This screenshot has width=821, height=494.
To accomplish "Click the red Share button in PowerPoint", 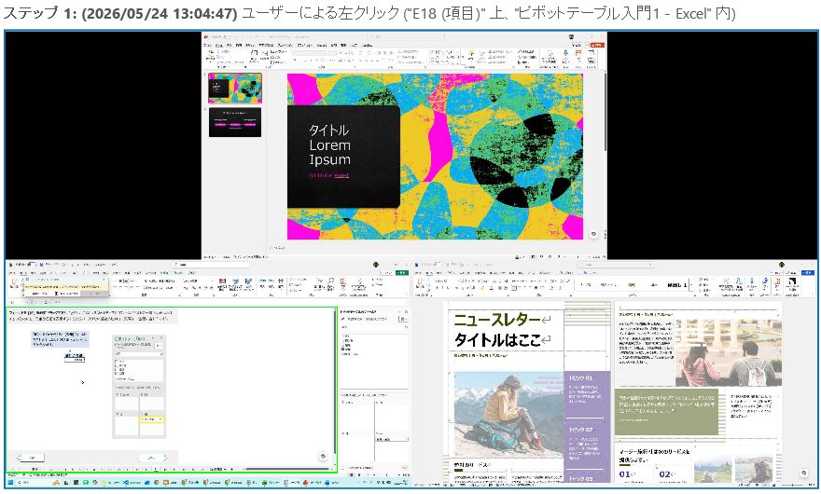I will pyautogui.click(x=596, y=46).
